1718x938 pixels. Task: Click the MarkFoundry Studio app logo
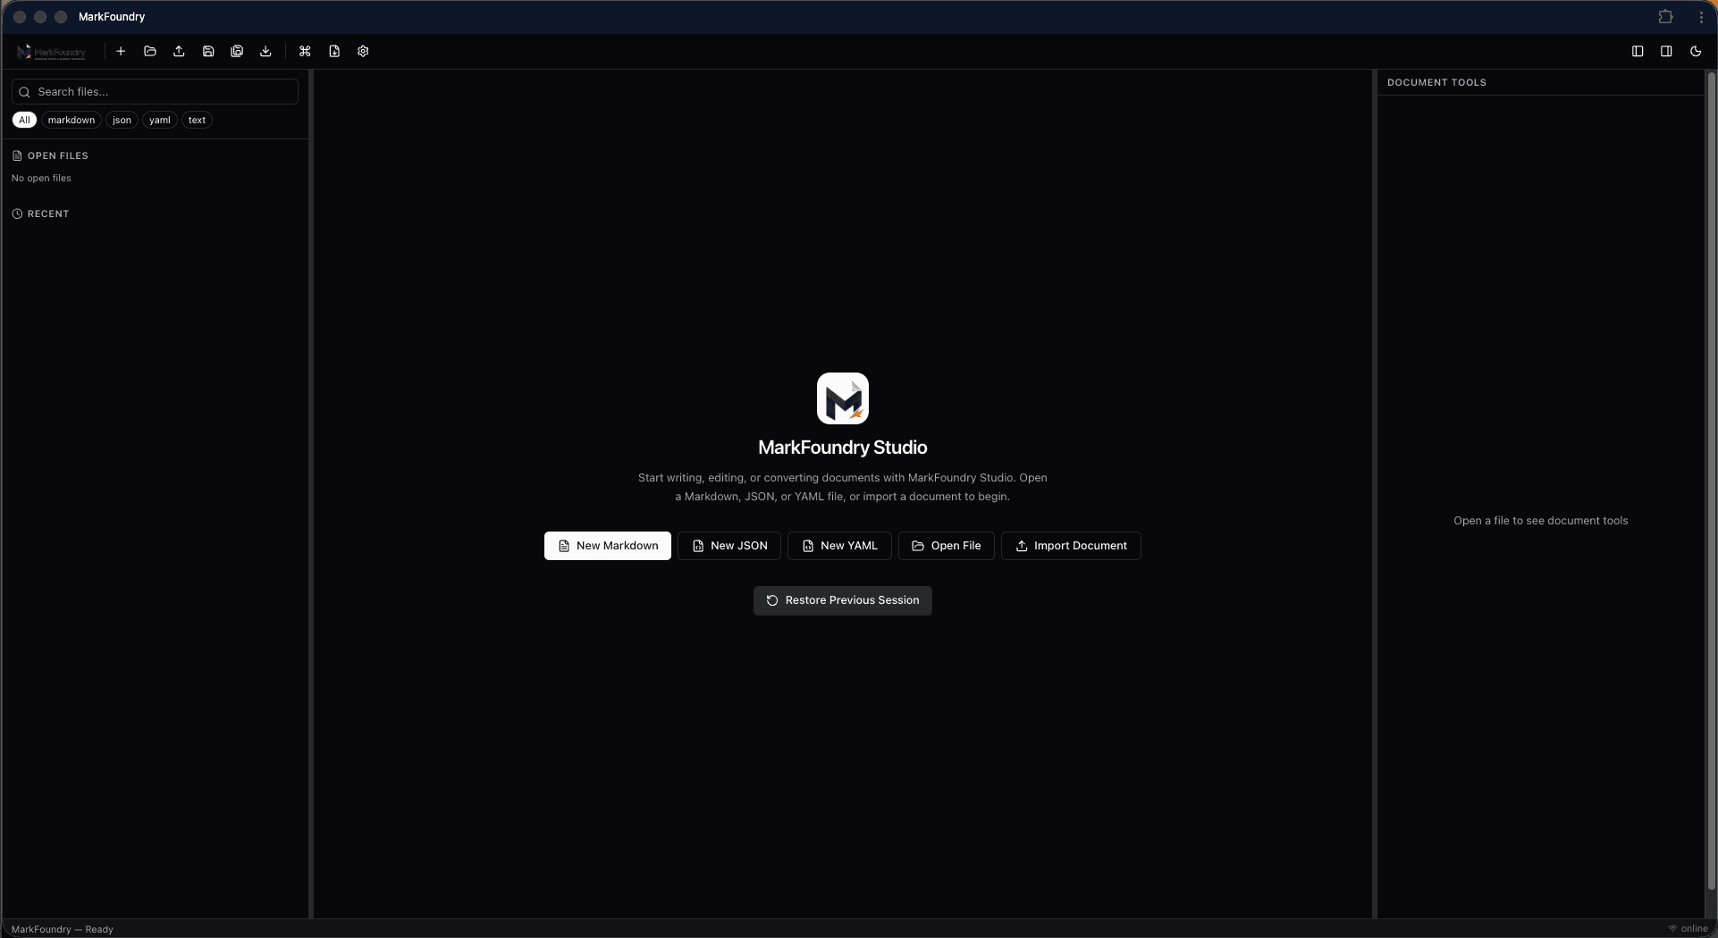843,398
